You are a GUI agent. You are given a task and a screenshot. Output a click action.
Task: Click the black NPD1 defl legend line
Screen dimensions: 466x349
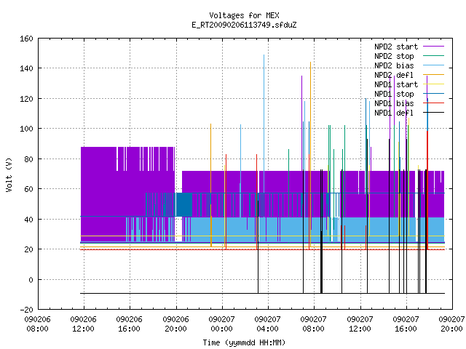click(x=434, y=113)
